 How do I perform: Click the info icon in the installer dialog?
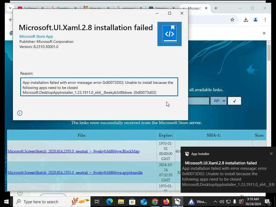click(20, 113)
